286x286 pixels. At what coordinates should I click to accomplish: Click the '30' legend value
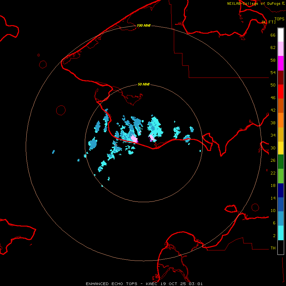click(x=273, y=148)
